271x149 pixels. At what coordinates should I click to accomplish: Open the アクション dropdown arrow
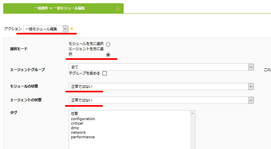[65, 29]
